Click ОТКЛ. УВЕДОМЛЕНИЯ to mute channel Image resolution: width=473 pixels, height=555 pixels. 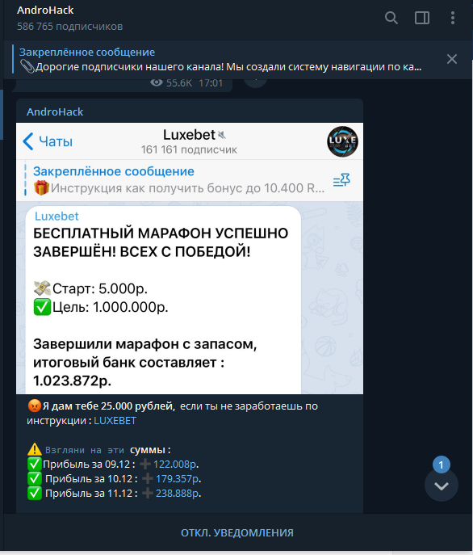coord(237,532)
